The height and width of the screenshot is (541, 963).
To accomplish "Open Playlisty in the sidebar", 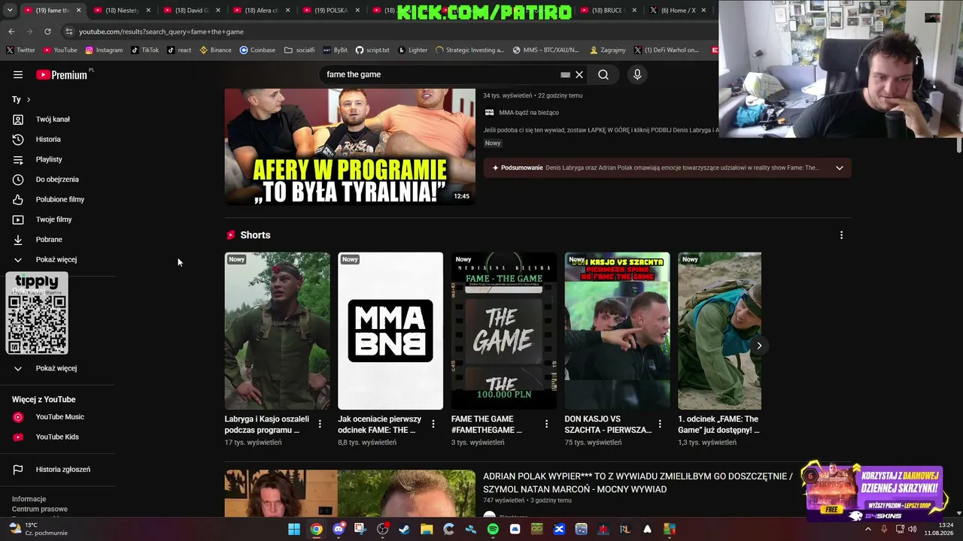I will pyautogui.click(x=49, y=159).
